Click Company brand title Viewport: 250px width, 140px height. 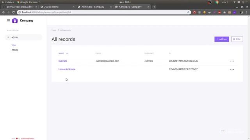point(27,21)
